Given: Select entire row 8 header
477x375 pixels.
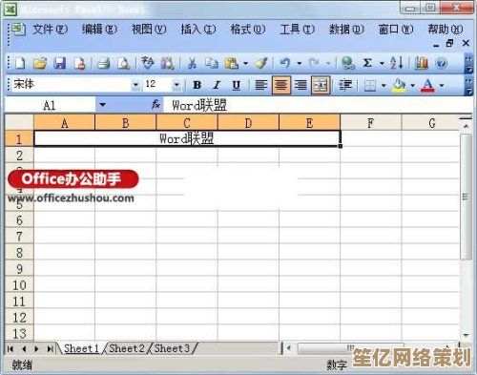Looking at the screenshot, I should point(19,253).
